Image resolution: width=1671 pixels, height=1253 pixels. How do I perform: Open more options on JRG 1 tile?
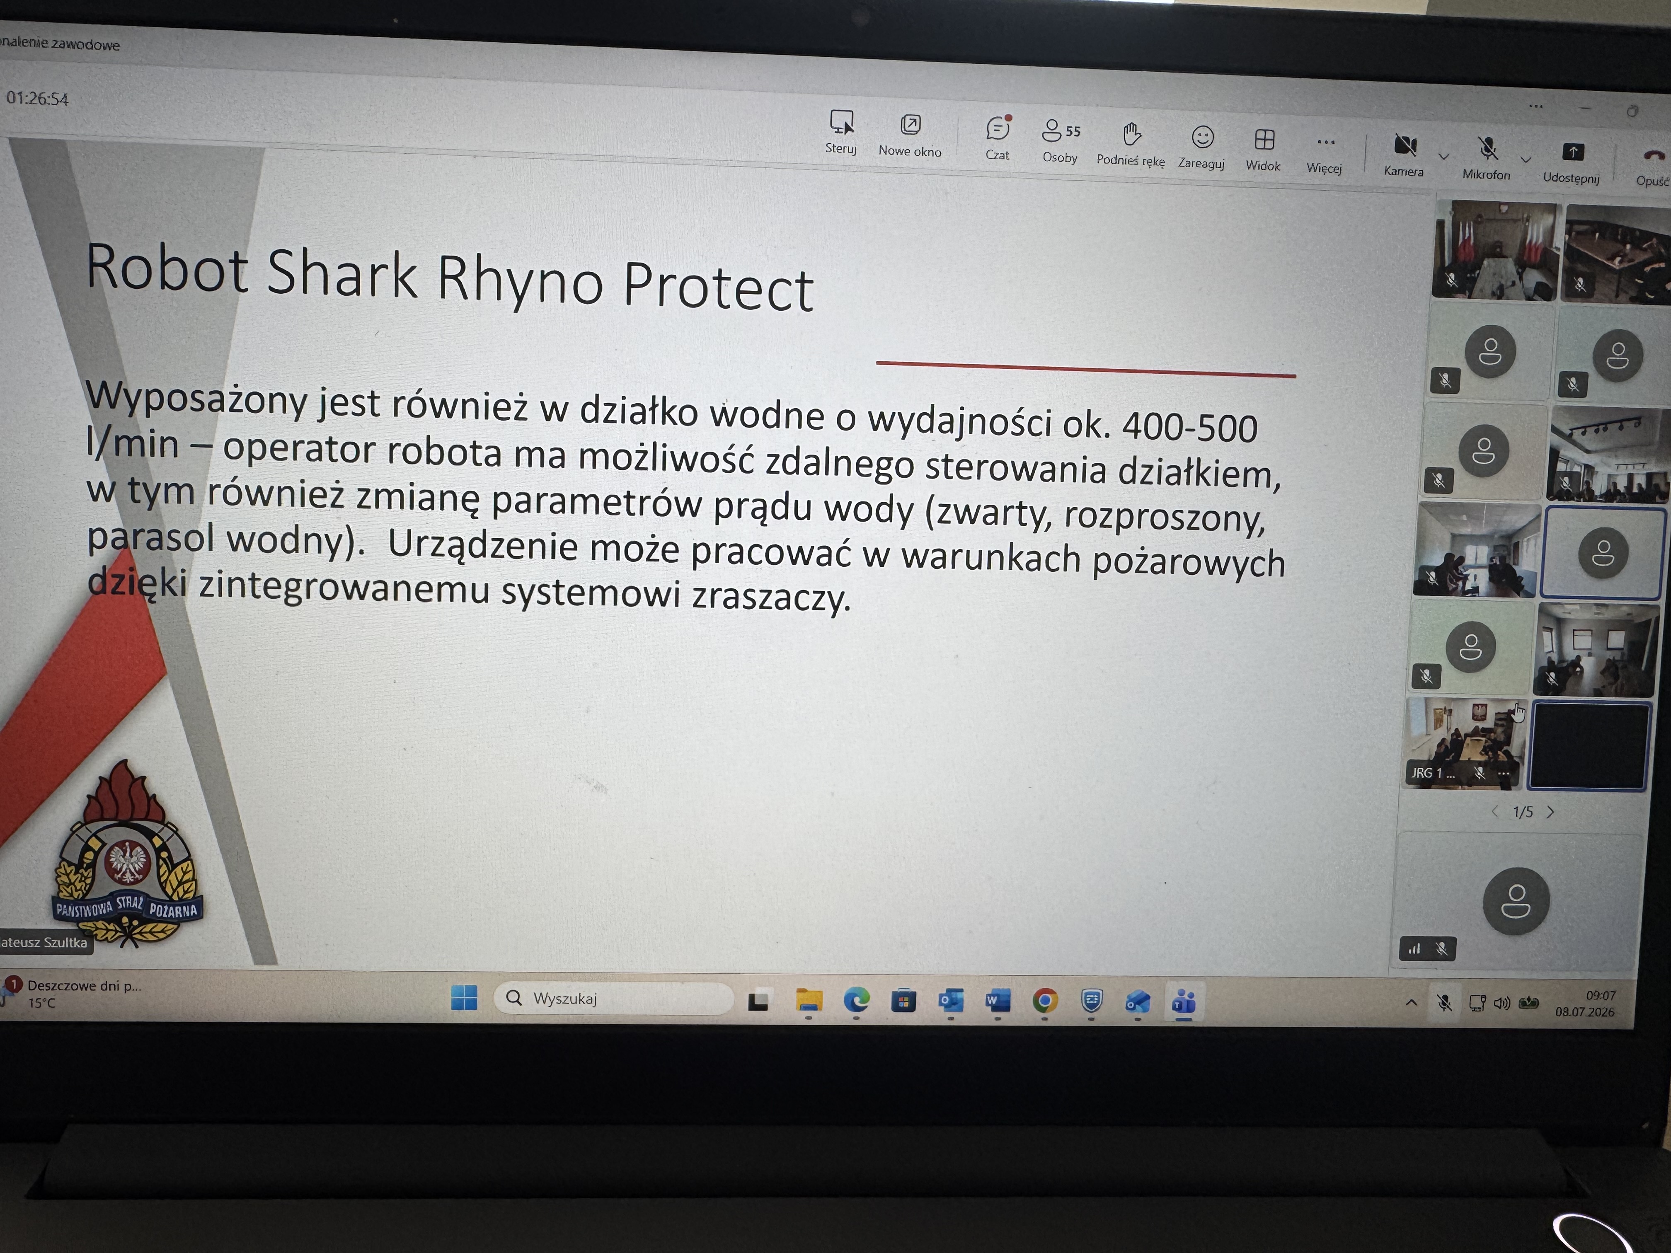[1504, 774]
